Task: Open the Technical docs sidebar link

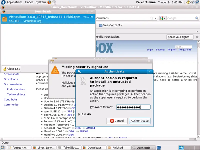Action: (16, 94)
